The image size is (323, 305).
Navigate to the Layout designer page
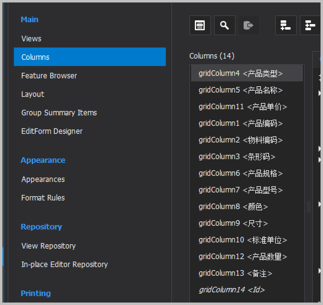click(32, 94)
